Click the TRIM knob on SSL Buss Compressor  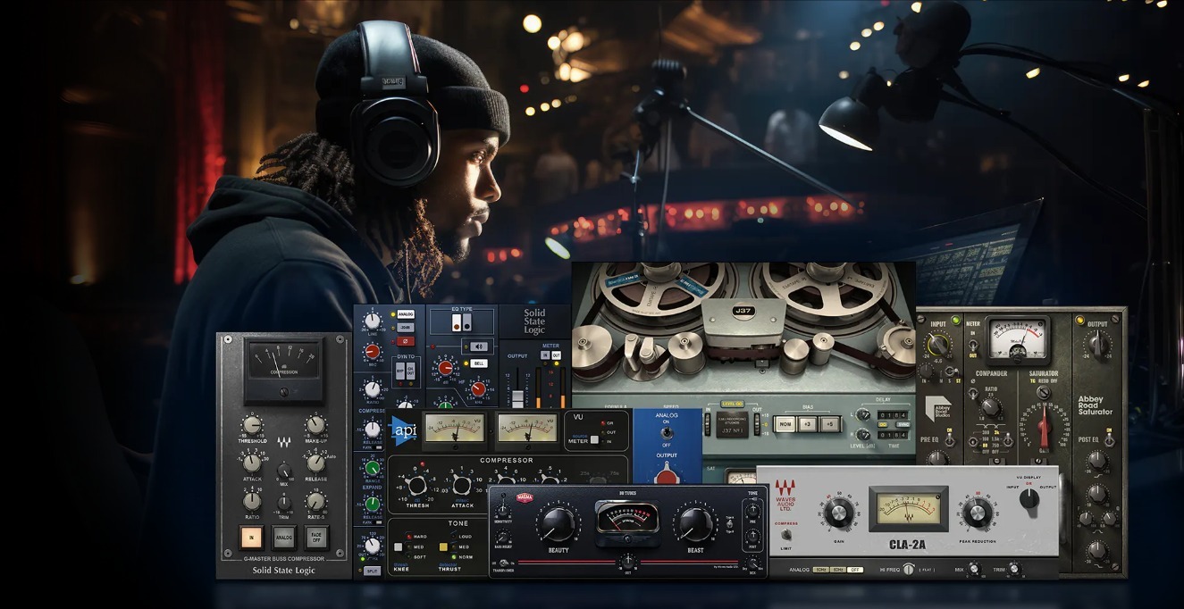pos(284,502)
